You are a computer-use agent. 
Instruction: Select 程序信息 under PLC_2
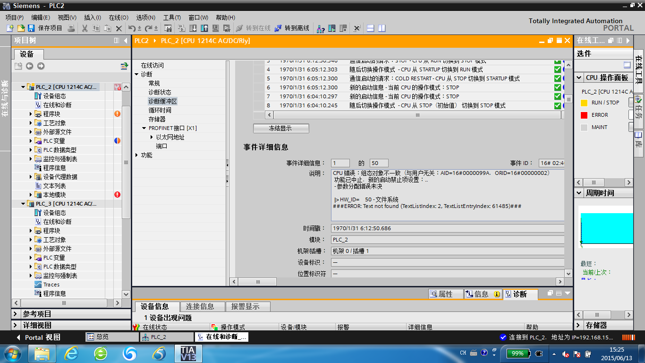click(x=54, y=168)
